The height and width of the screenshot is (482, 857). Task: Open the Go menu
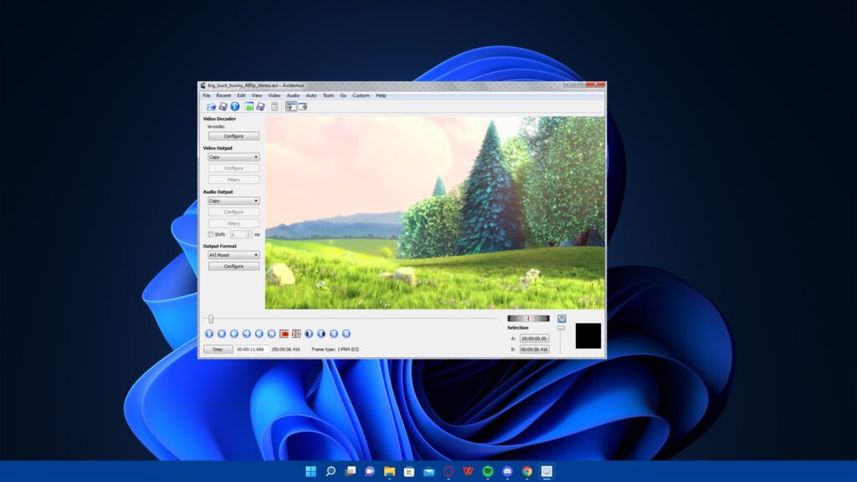click(x=343, y=95)
